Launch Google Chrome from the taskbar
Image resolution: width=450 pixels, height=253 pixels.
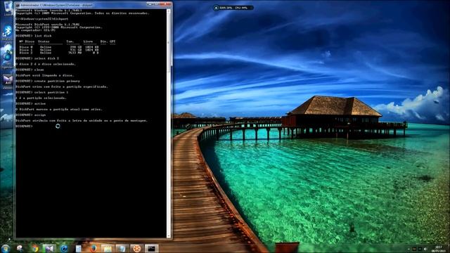[35, 248]
